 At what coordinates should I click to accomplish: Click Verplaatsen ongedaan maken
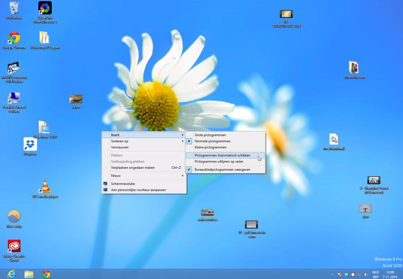click(144, 167)
